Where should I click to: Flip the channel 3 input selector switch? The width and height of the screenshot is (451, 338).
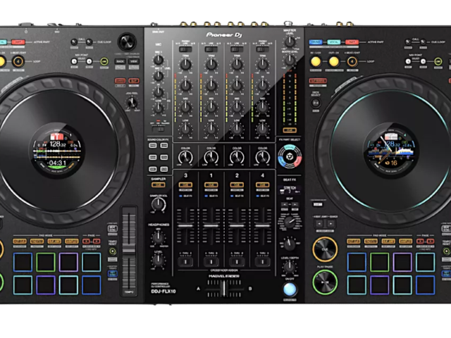185,49
